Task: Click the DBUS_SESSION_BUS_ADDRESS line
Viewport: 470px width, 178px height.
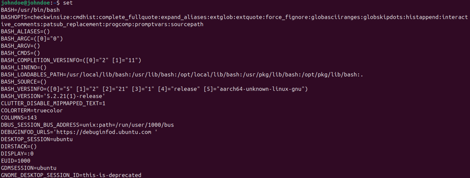Action: point(87,125)
